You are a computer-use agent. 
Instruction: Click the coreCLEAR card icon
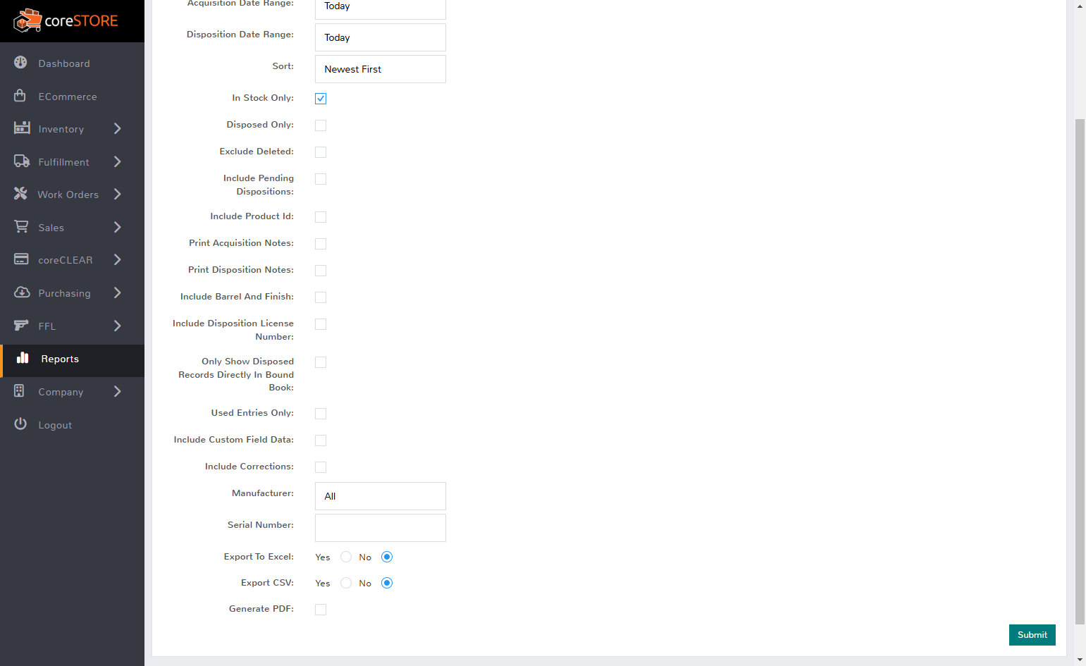[21, 259]
